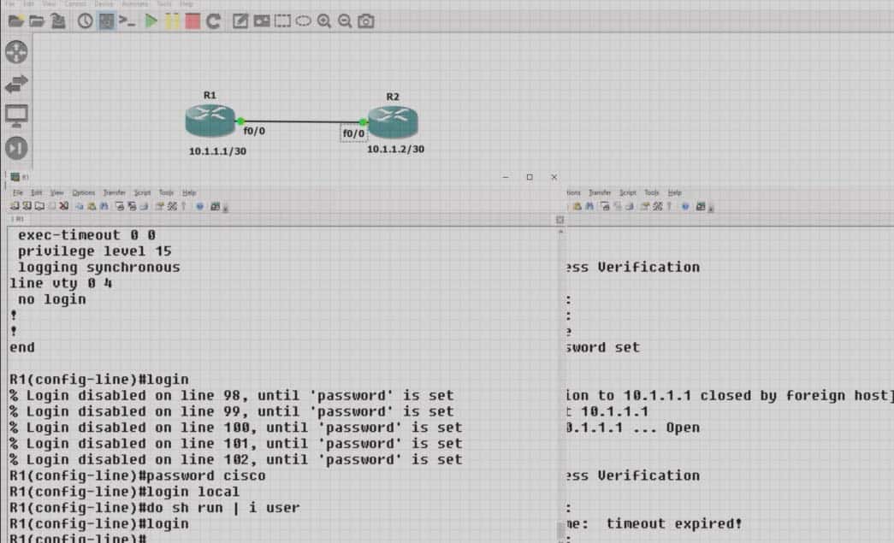Click small square button at tab bar end
This screenshot has width=894, height=543.
[559, 220]
